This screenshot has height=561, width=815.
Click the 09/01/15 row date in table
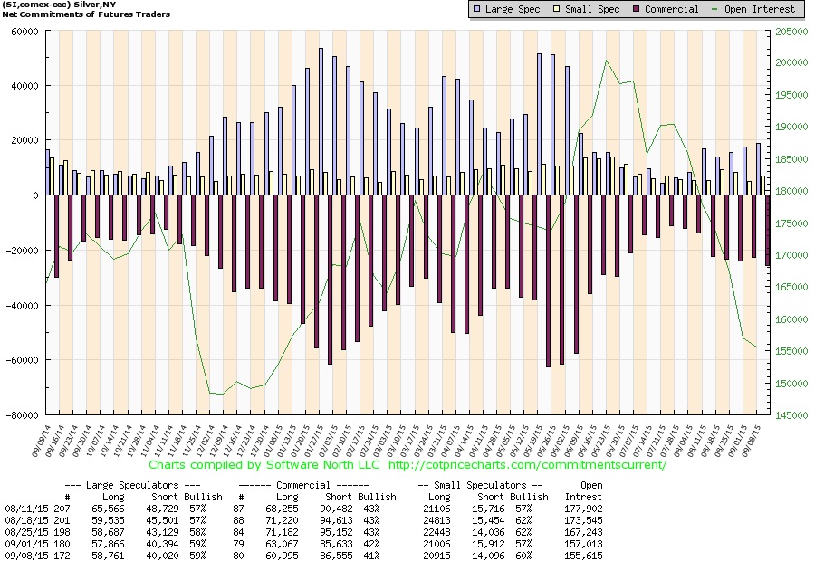26,545
